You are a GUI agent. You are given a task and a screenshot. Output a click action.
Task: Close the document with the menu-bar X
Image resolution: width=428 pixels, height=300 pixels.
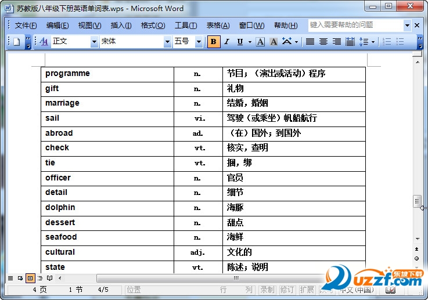pyautogui.click(x=417, y=26)
